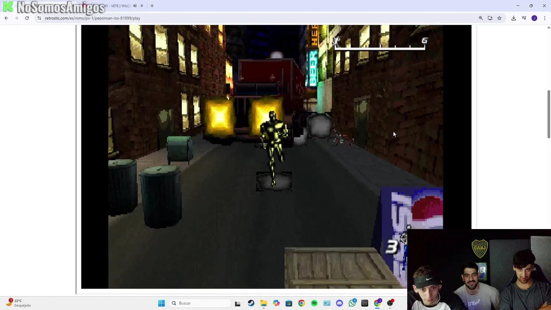
Task: Open site information icon beside URL
Action: click(x=39, y=18)
